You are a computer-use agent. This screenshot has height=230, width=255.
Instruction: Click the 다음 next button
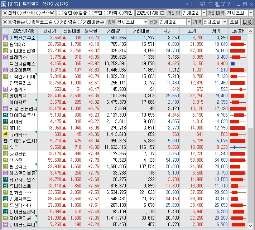(247, 22)
